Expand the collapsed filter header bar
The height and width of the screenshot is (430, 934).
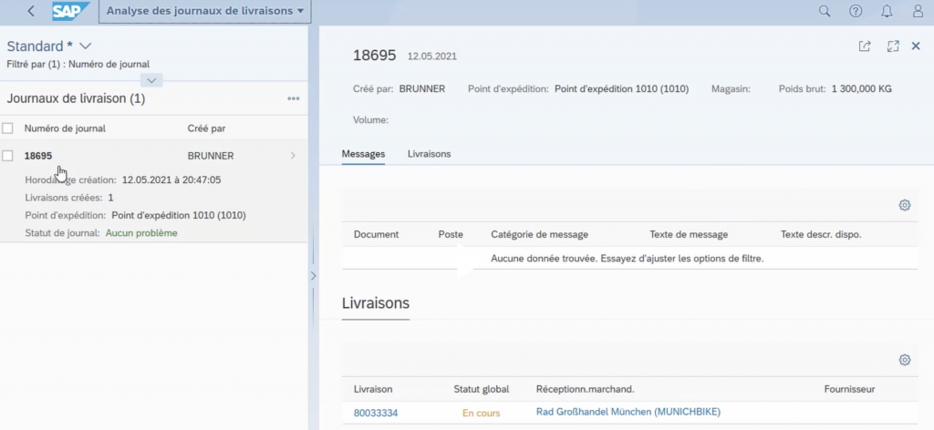153,80
